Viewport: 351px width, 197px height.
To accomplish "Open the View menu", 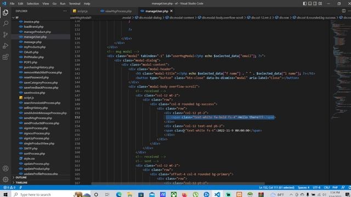I will pos(46,4).
